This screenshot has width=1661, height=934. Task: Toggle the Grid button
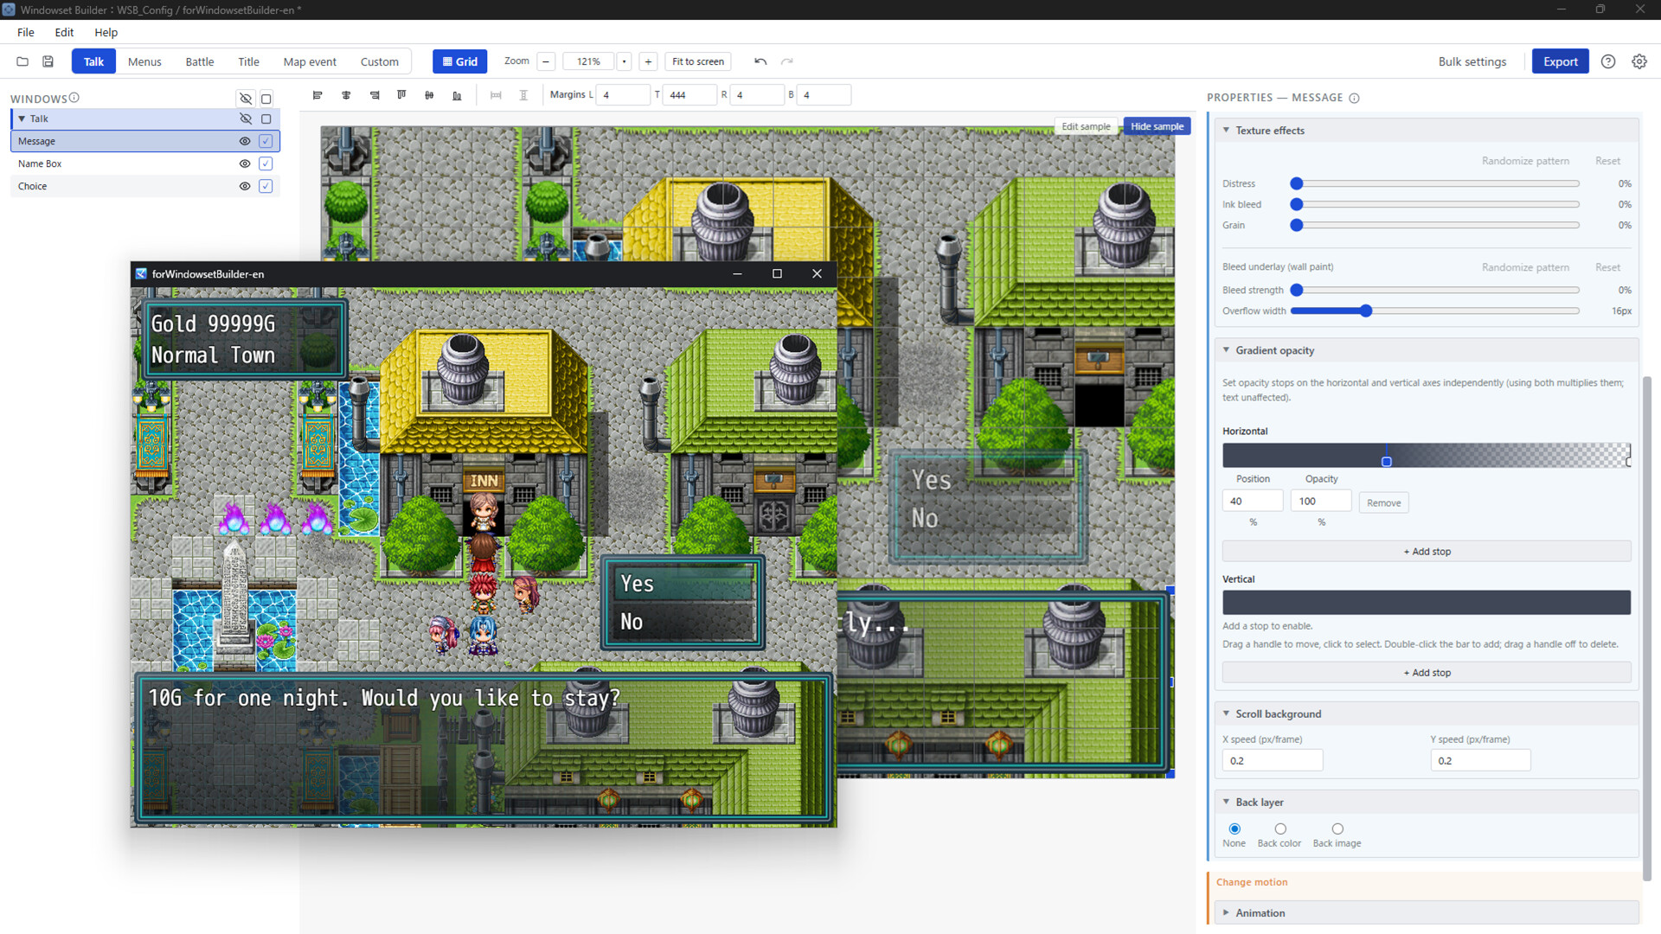pos(460,61)
